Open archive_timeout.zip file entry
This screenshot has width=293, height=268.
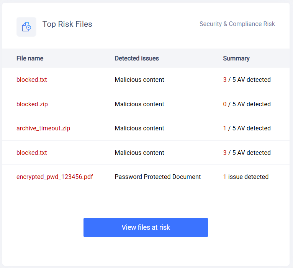43,128
